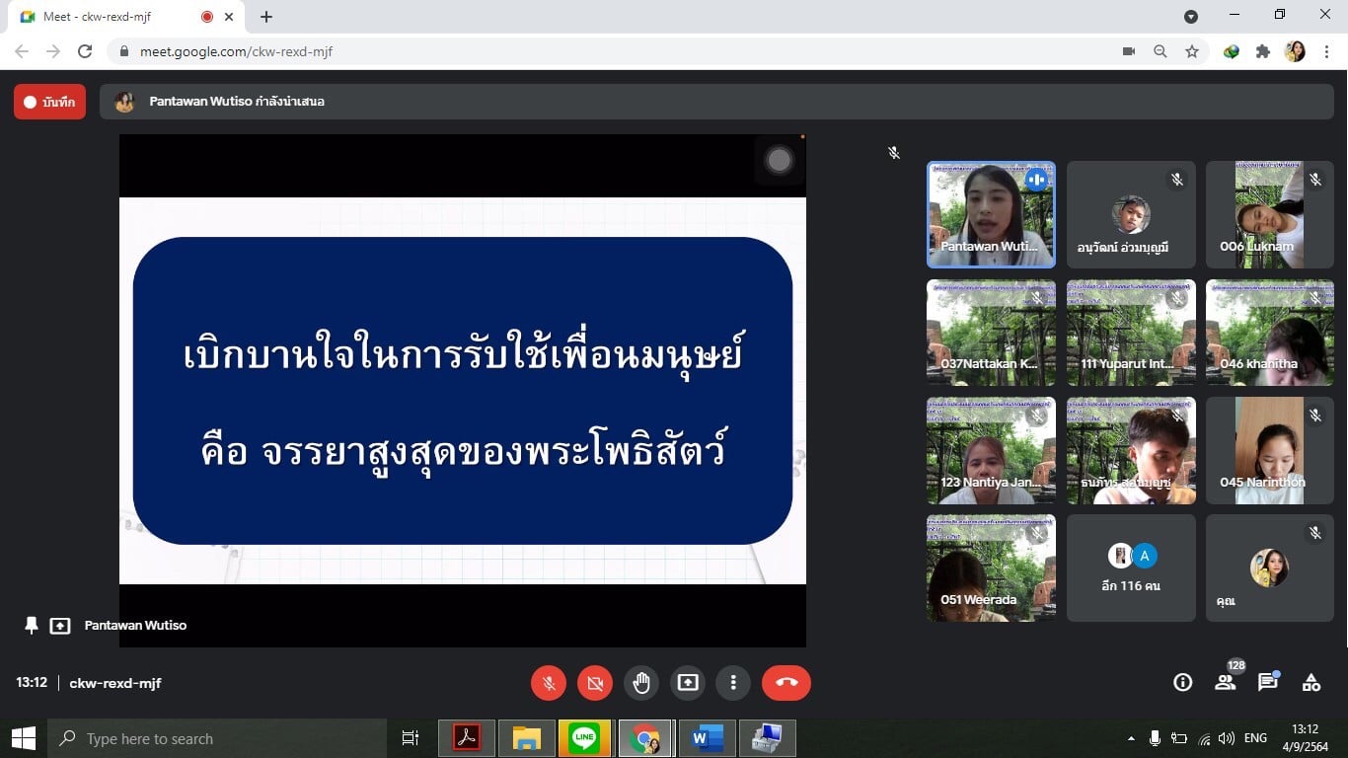Click the raise hand icon

point(641,682)
